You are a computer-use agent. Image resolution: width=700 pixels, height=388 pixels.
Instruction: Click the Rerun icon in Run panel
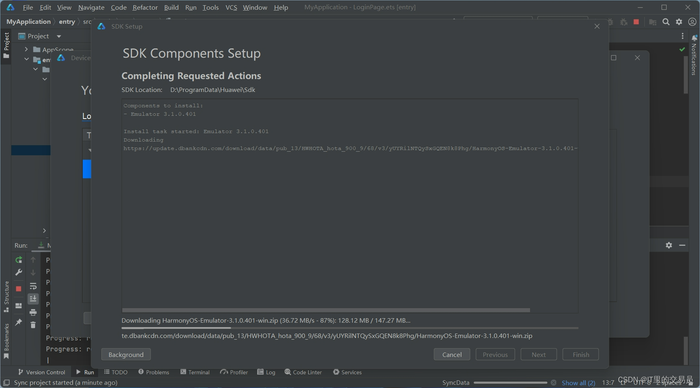(x=19, y=260)
